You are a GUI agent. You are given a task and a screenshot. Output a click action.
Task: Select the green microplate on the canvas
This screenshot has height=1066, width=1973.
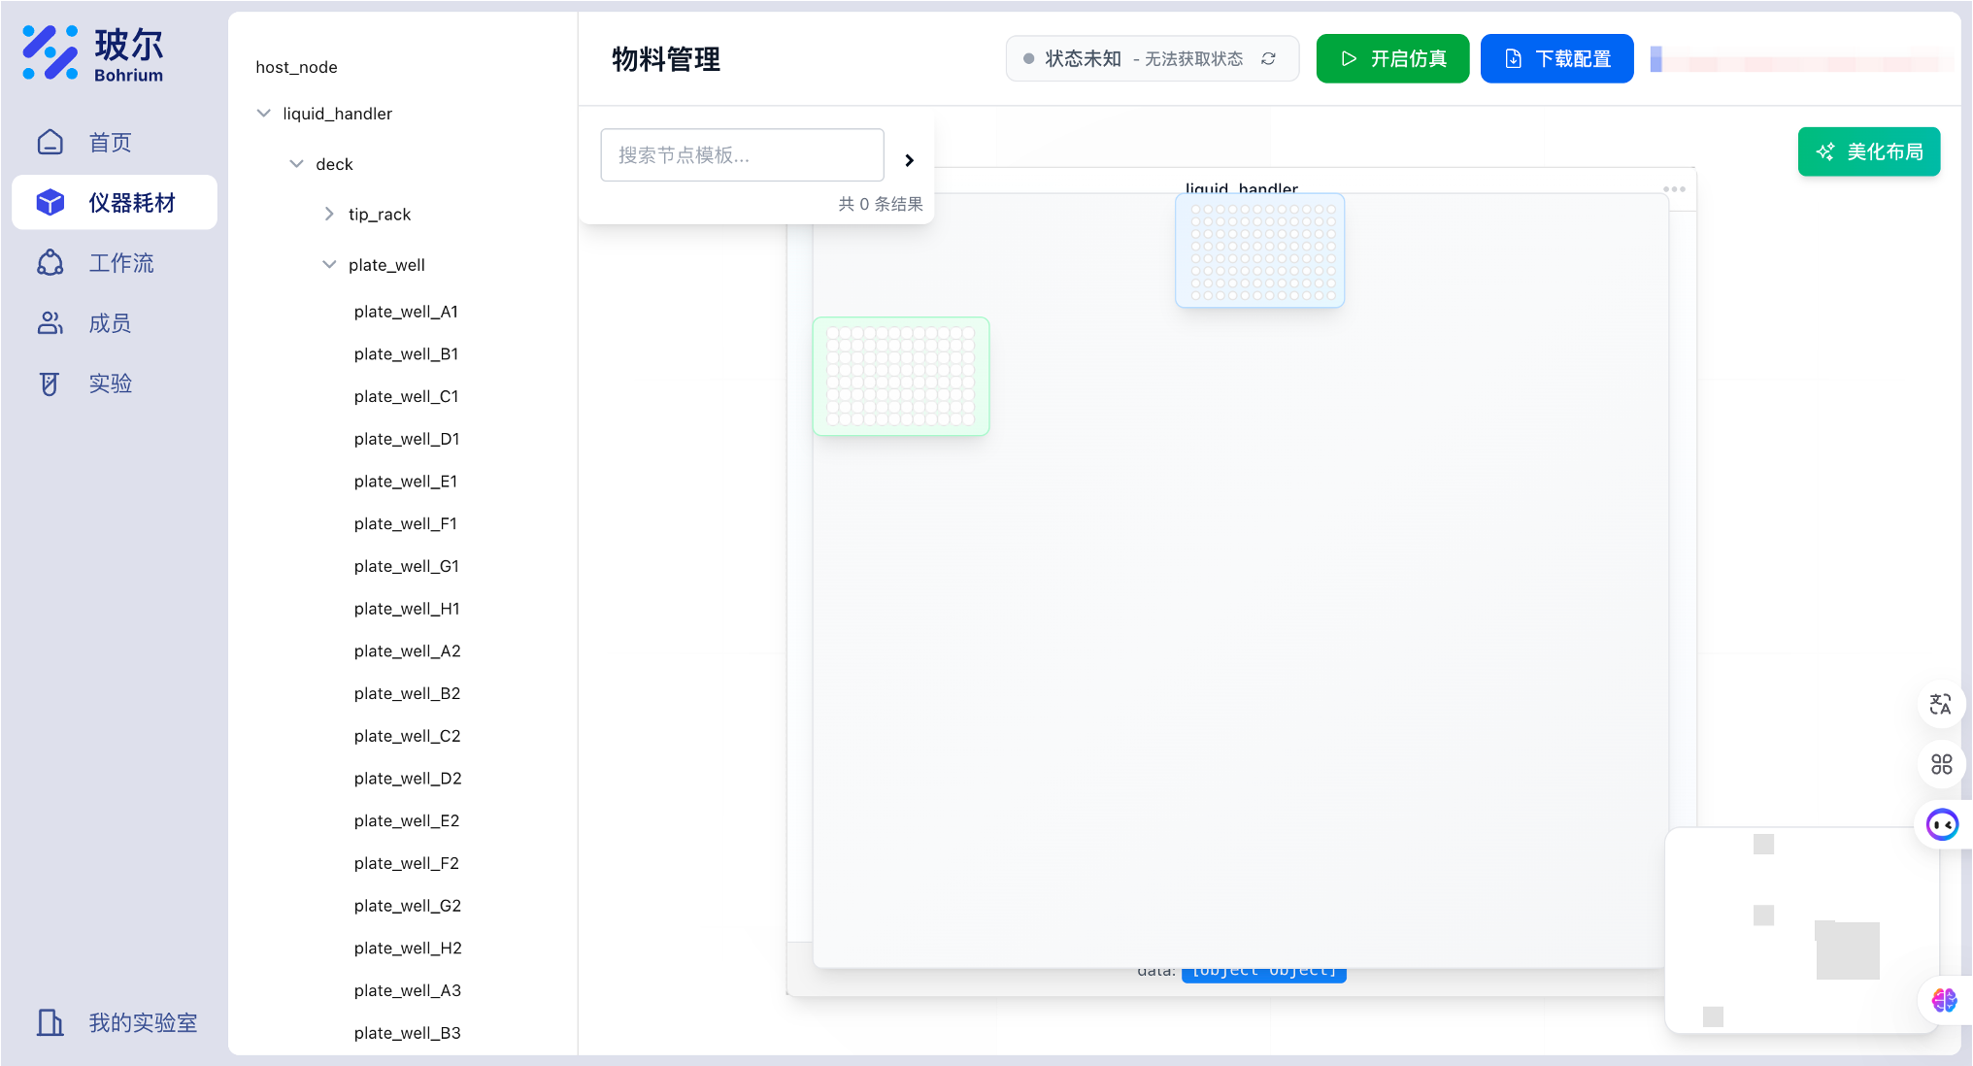pyautogui.click(x=900, y=377)
